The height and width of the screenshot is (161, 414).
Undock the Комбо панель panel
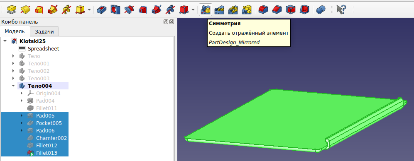click(166, 22)
